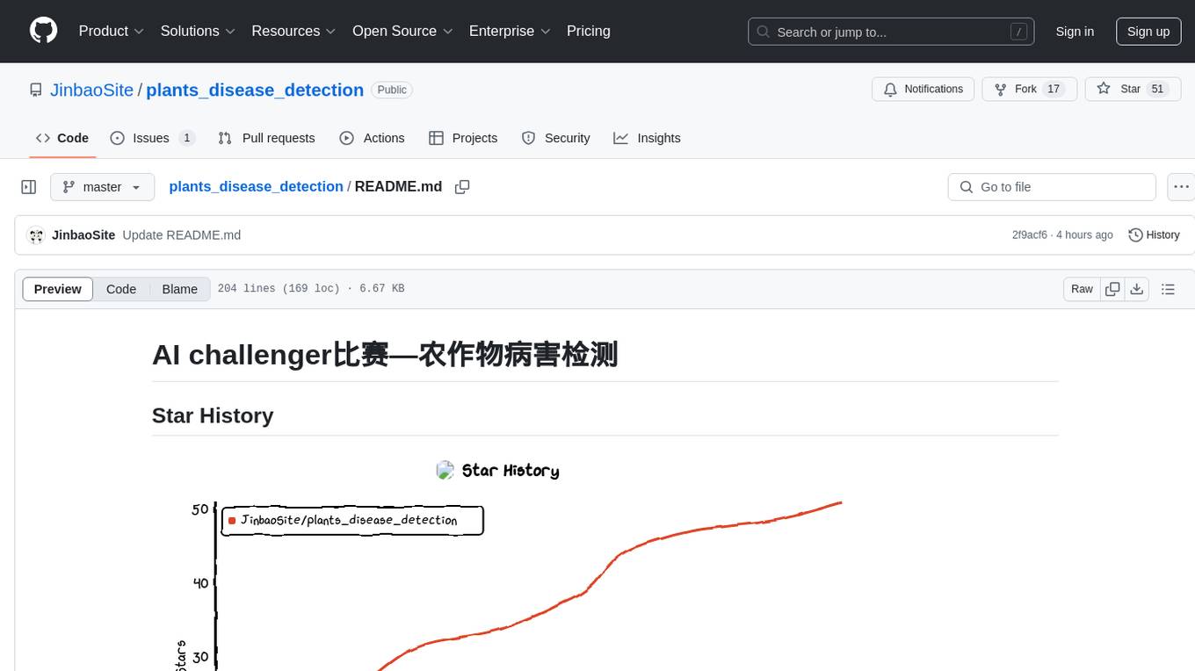Viewport: 1195px width, 671px height.
Task: Click the JinbaoSite commit author avatar
Action: 36,235
